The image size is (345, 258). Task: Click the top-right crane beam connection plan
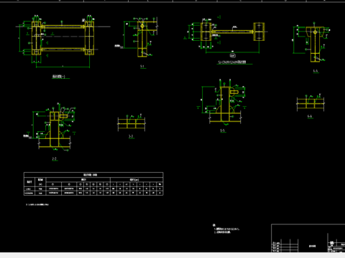point(226,36)
